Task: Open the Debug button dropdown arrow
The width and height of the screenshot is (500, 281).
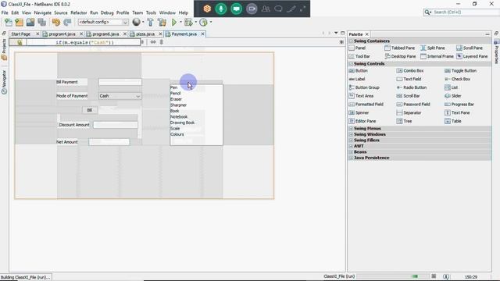Action: click(x=195, y=23)
